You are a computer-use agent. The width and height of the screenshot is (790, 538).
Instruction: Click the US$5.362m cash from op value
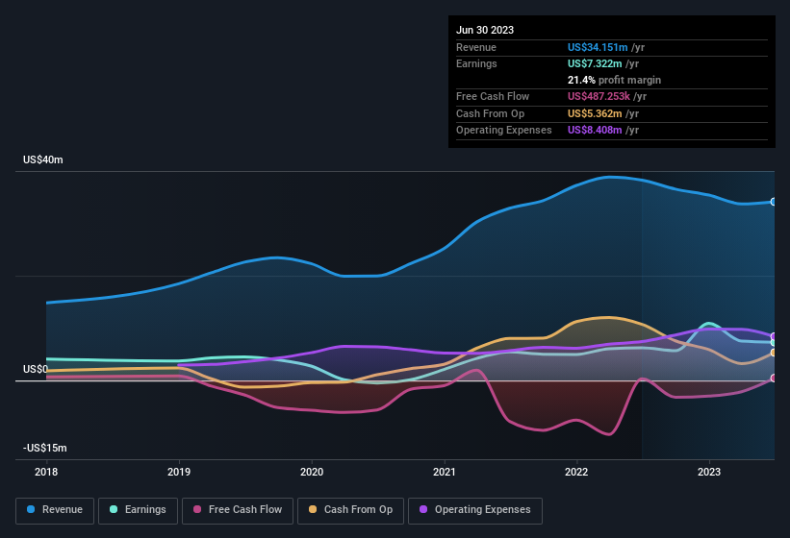click(595, 113)
